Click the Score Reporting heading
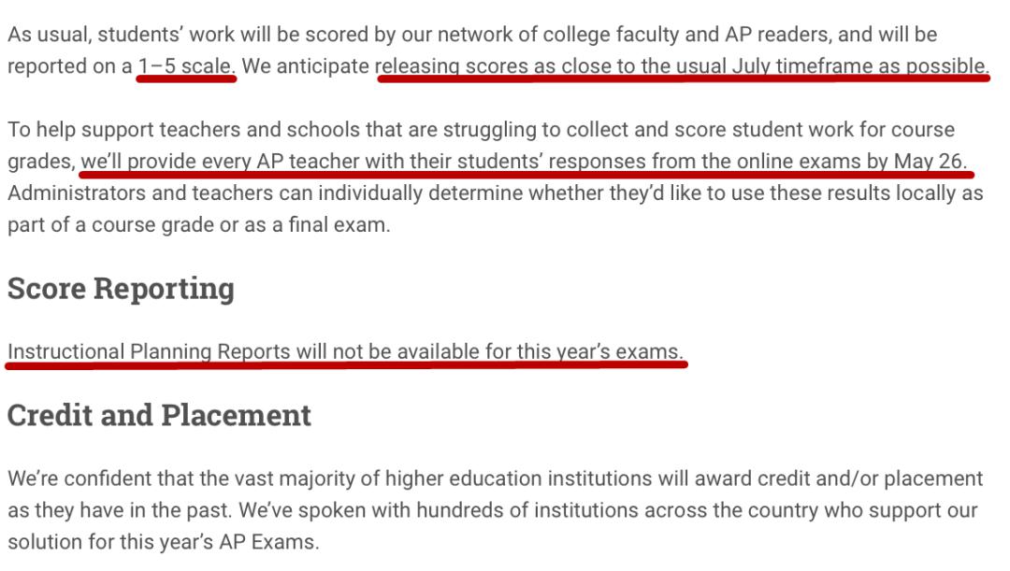 click(x=121, y=289)
